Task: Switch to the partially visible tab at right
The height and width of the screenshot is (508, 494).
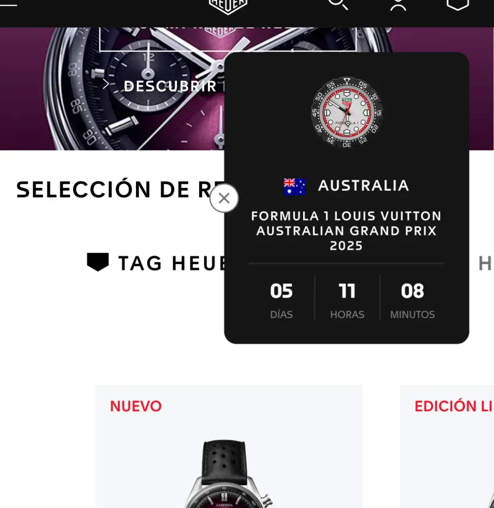Action: point(485,264)
